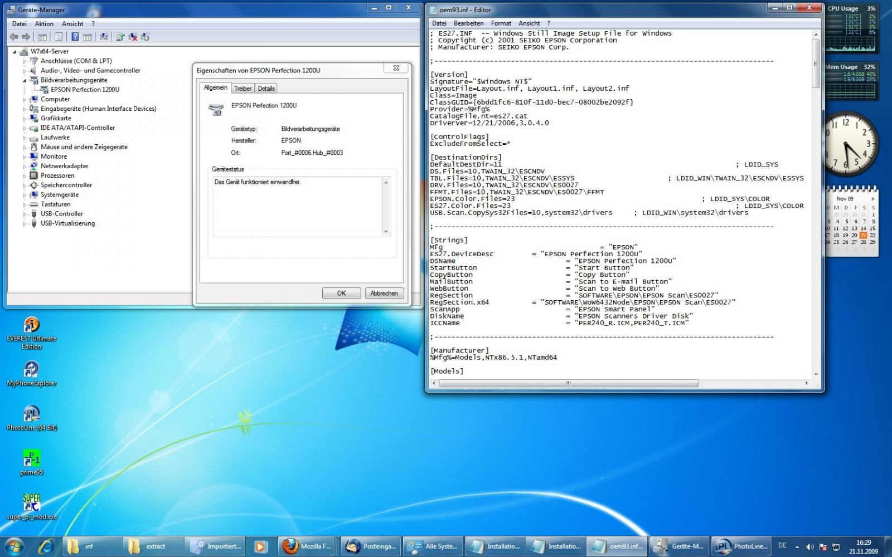The width and height of the screenshot is (892, 557).
Task: Collapse the W7x64-Server root node
Action: (15, 51)
